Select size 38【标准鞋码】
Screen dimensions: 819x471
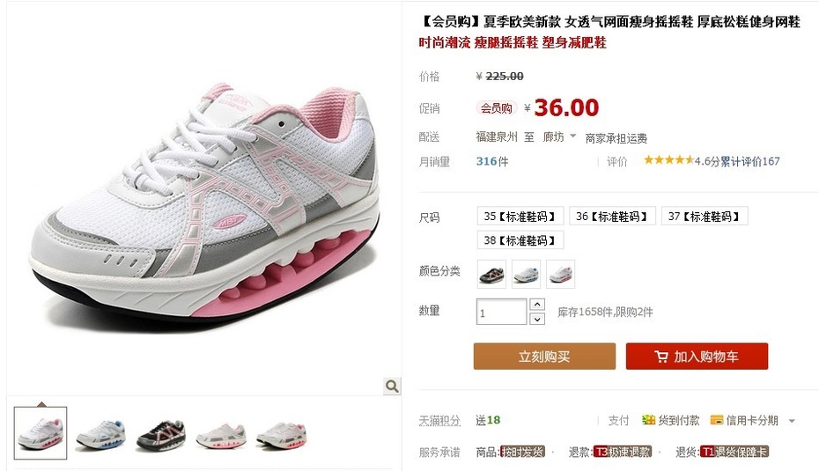coord(520,240)
